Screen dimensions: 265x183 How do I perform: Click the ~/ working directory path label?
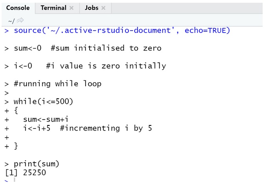pos(11,20)
